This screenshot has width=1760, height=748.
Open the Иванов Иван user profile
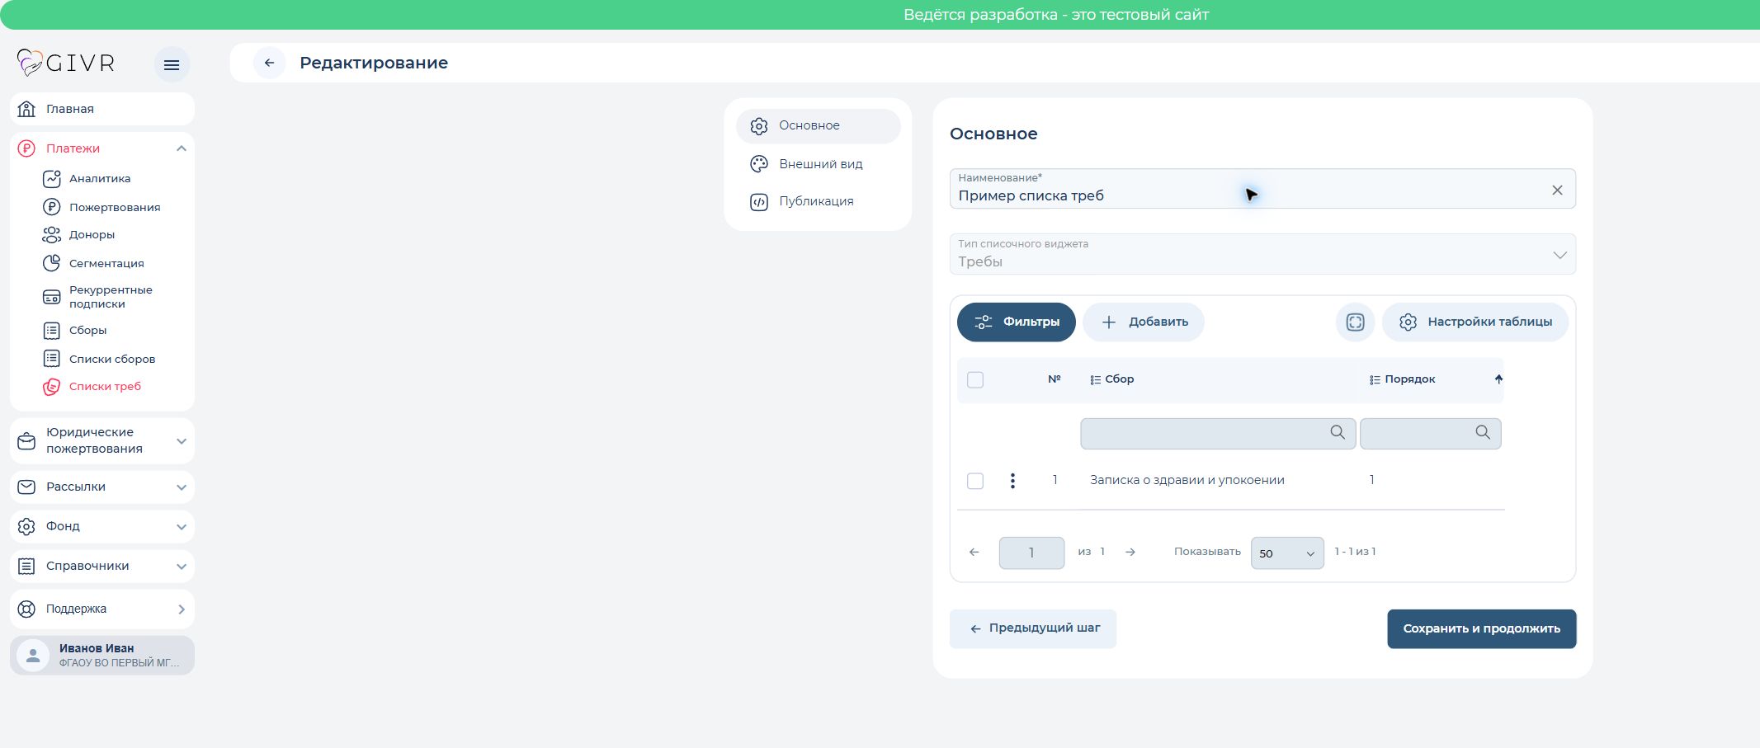click(102, 656)
